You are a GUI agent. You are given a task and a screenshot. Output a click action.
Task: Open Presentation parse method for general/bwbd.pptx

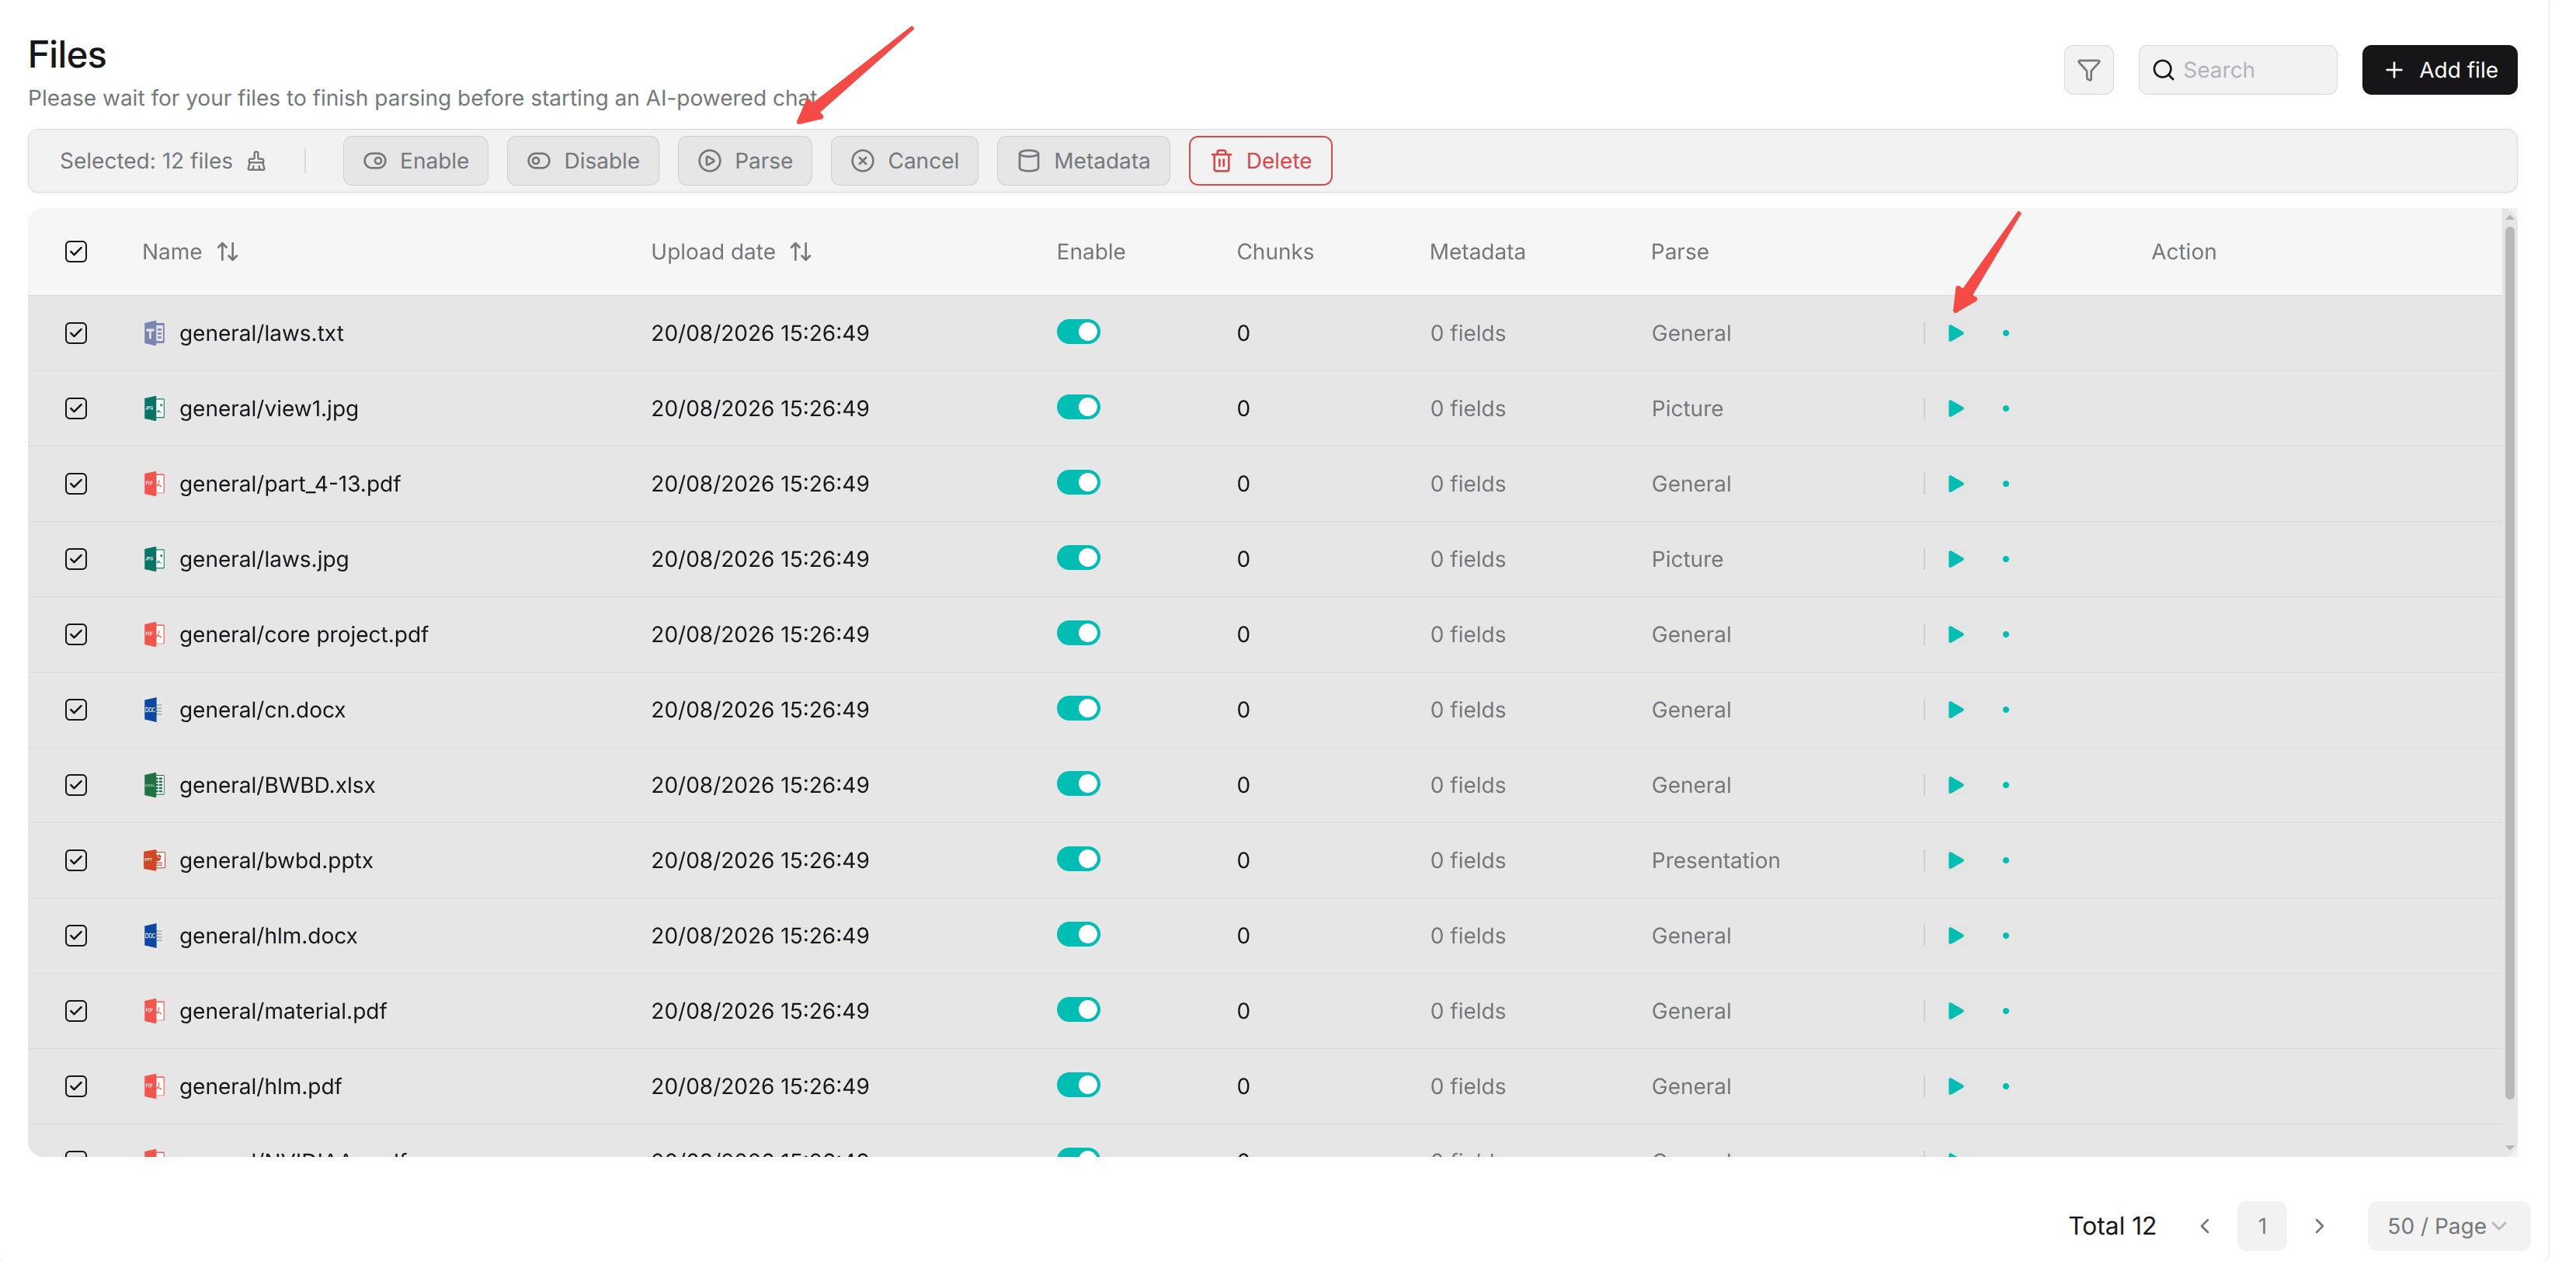[x=1715, y=860]
